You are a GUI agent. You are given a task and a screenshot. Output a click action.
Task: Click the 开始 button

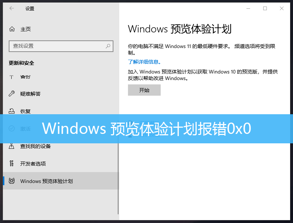[144, 90]
